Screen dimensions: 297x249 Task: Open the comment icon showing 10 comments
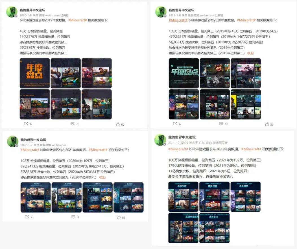(x=221, y=124)
